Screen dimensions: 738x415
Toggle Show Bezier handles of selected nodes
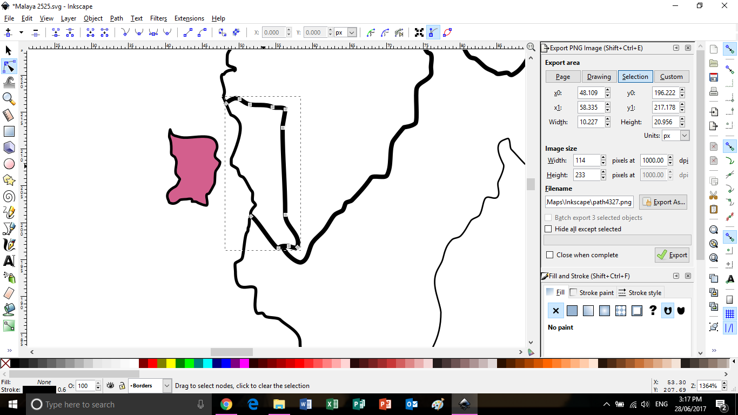[x=433, y=32]
